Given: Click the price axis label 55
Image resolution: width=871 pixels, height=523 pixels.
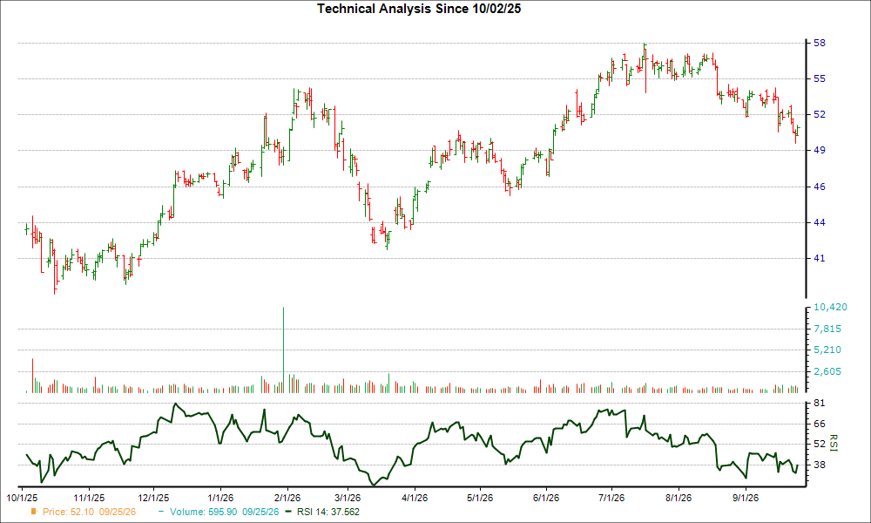Looking at the screenshot, I should click(820, 79).
